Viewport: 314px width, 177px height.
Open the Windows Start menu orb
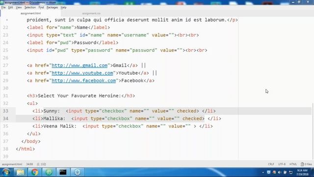[x=6, y=172]
